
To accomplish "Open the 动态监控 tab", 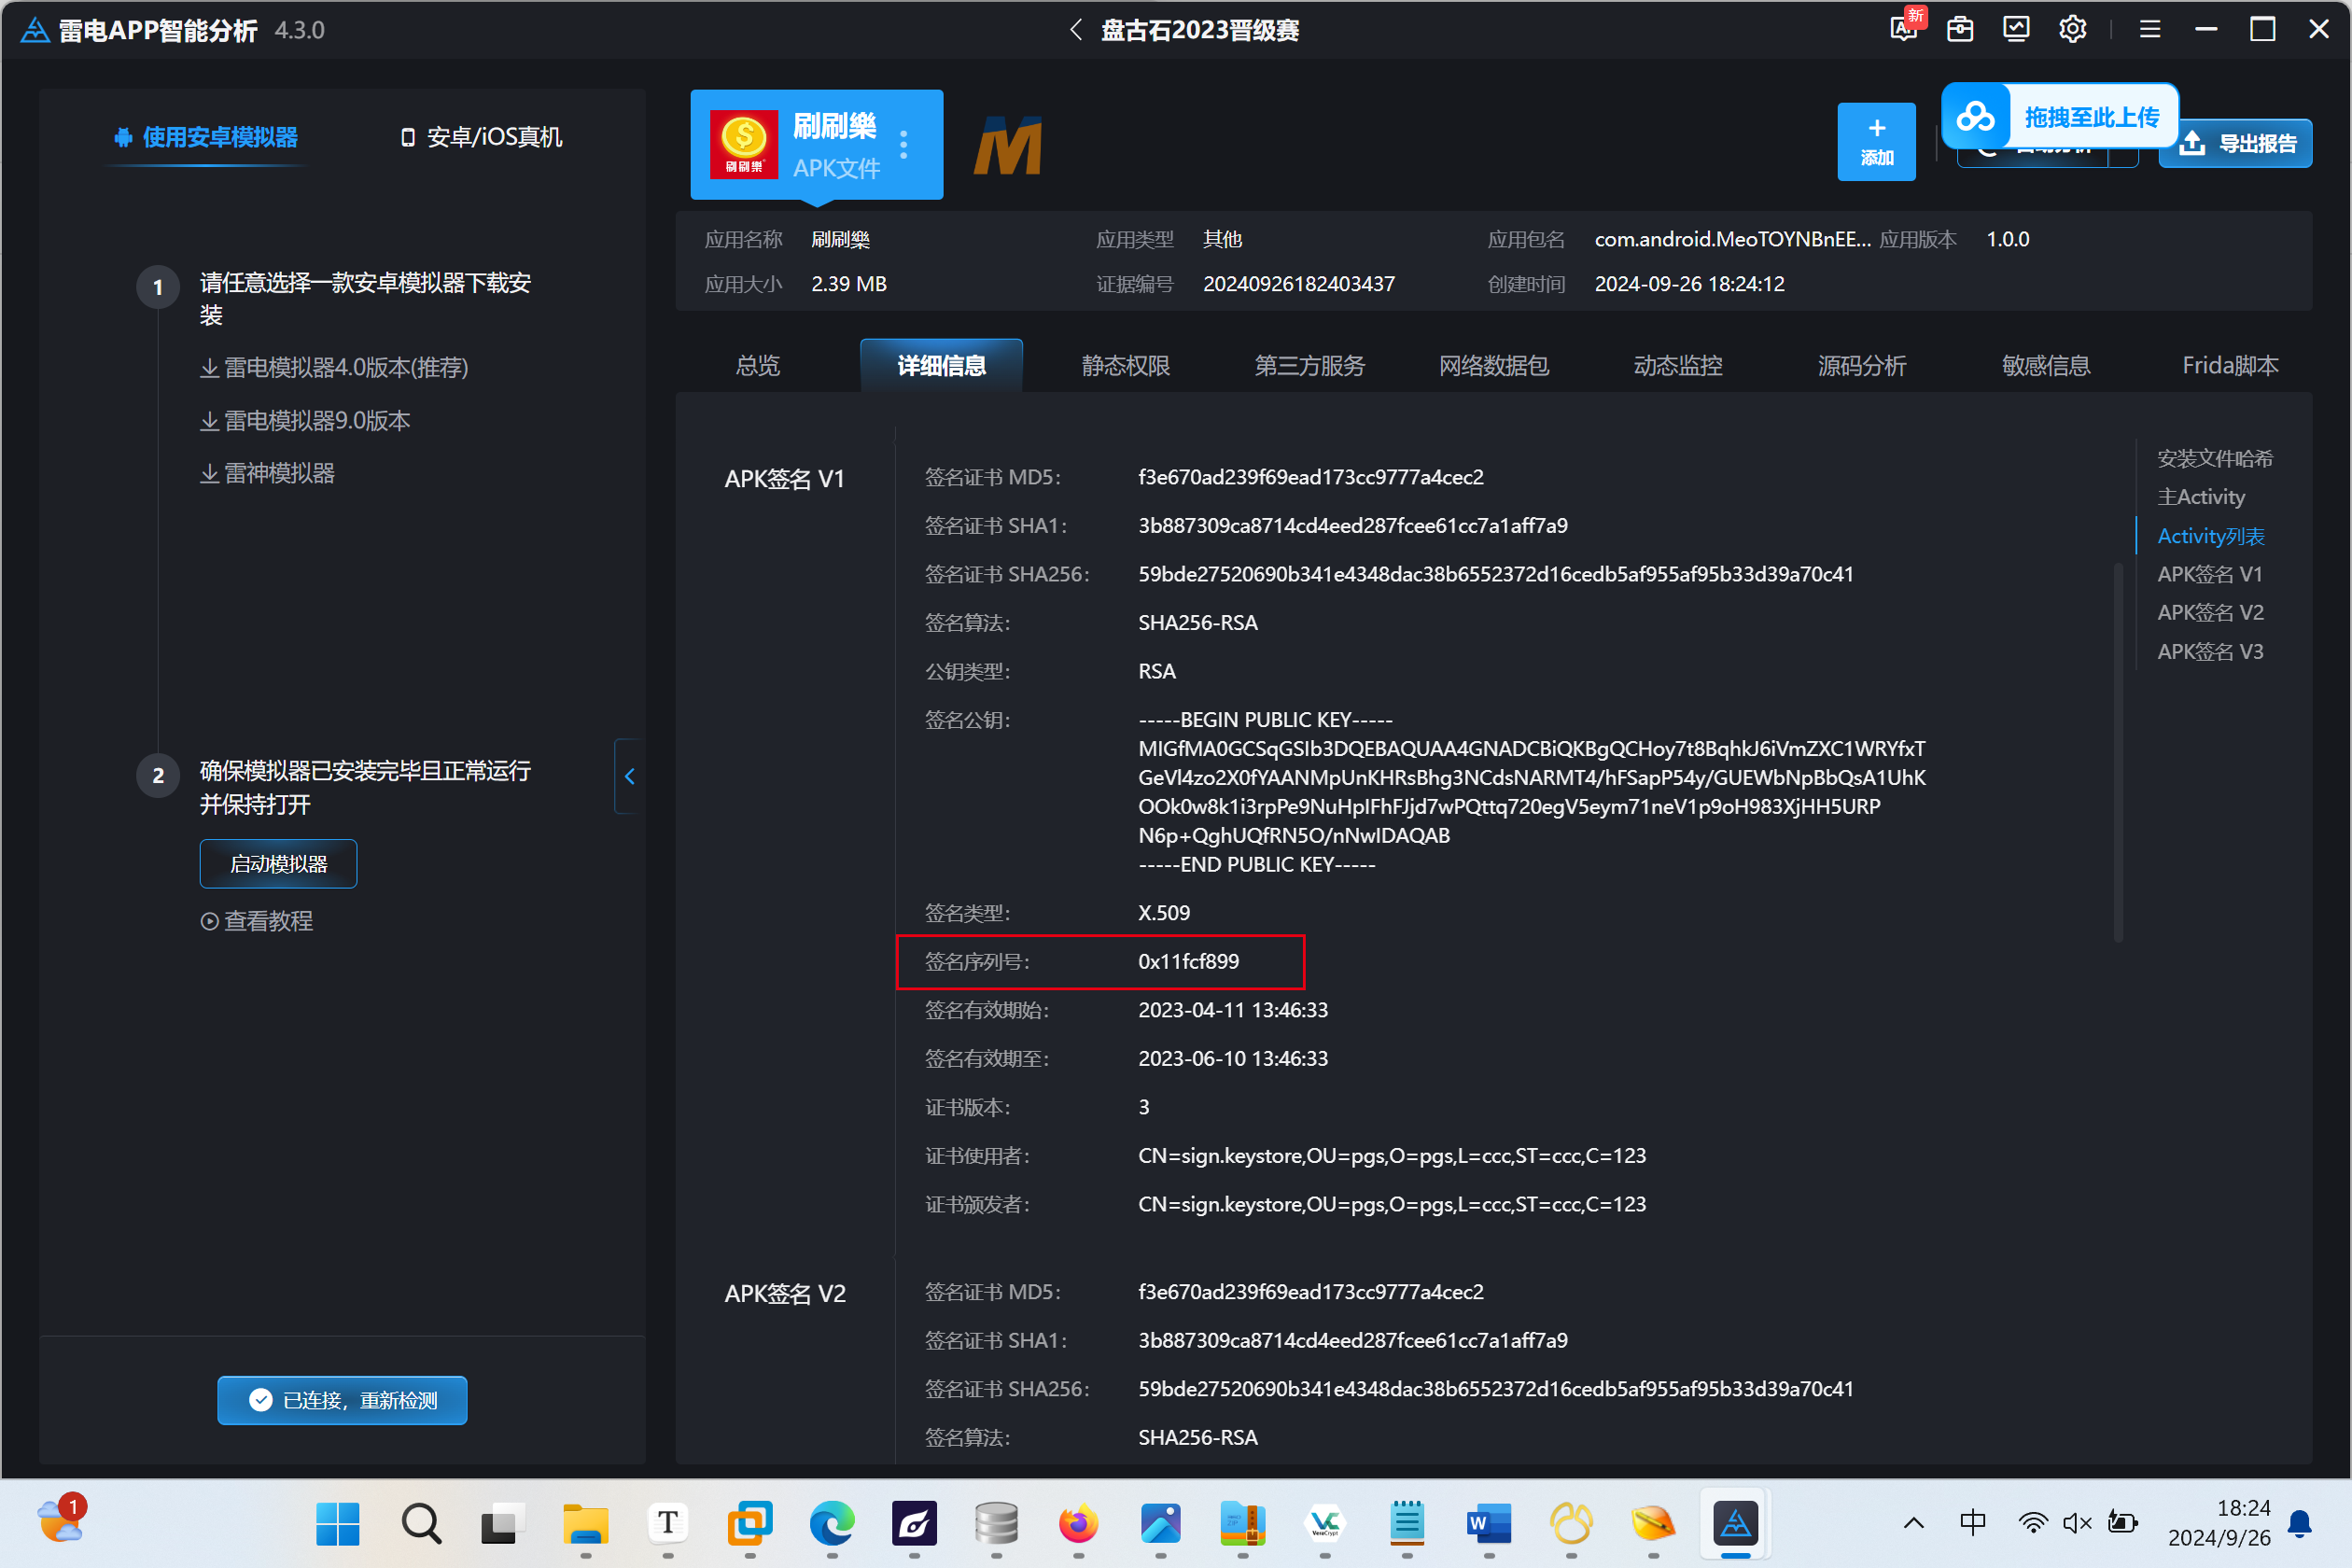I will (x=1677, y=366).
